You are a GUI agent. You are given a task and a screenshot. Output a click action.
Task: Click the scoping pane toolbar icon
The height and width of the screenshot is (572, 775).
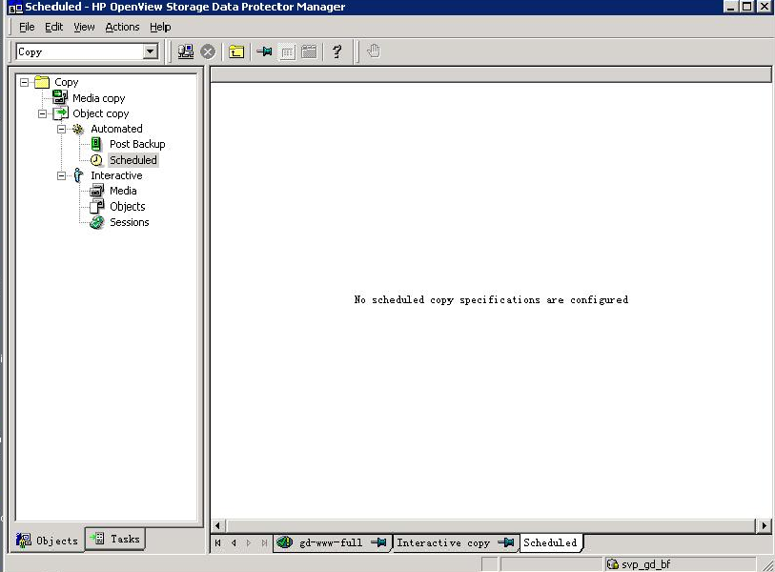click(309, 51)
